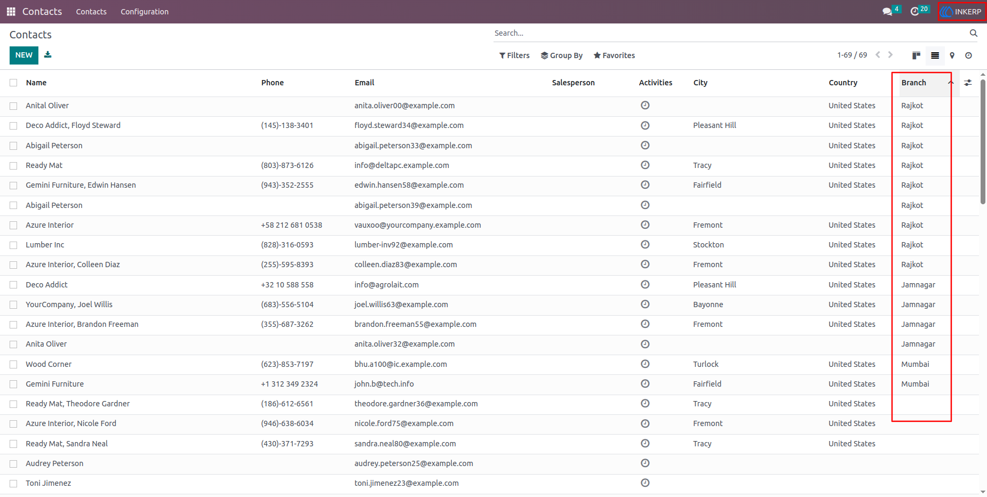Open the Filters dropdown
This screenshot has height=497, width=987.
tap(514, 55)
